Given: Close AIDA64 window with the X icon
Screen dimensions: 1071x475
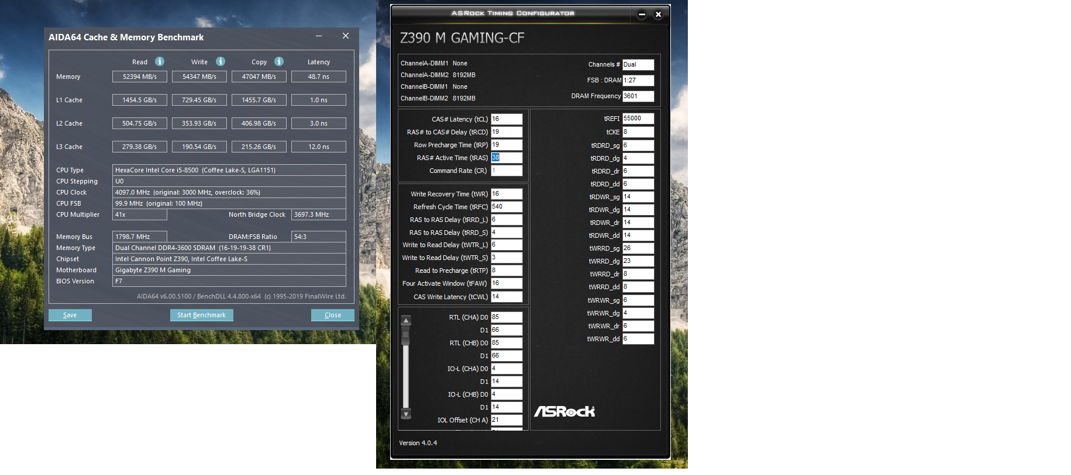Looking at the screenshot, I should pos(346,36).
